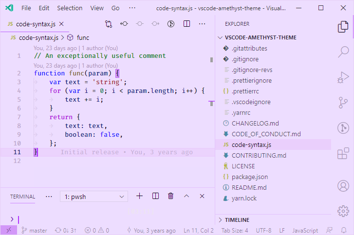Select the code-syntax.js editor tab
The width and height of the screenshot is (354, 235).
(x=35, y=24)
